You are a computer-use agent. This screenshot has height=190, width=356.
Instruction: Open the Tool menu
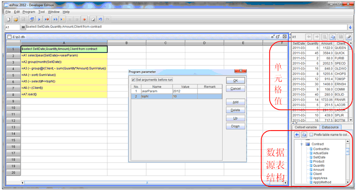point(42,12)
